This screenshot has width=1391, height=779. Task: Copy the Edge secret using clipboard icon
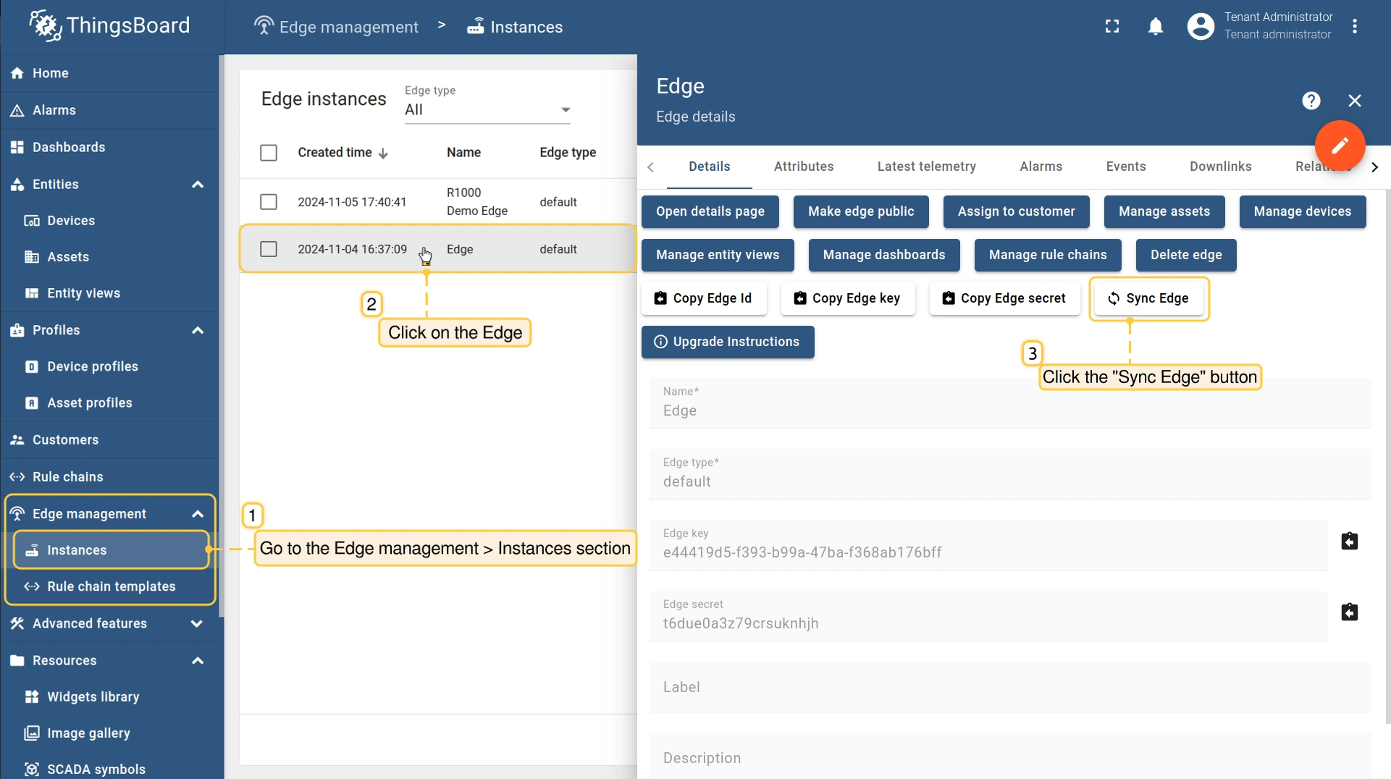(1349, 612)
